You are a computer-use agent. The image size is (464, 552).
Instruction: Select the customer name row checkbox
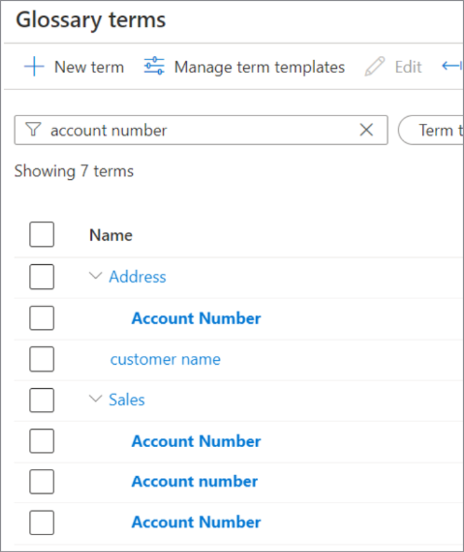pyautogui.click(x=42, y=359)
